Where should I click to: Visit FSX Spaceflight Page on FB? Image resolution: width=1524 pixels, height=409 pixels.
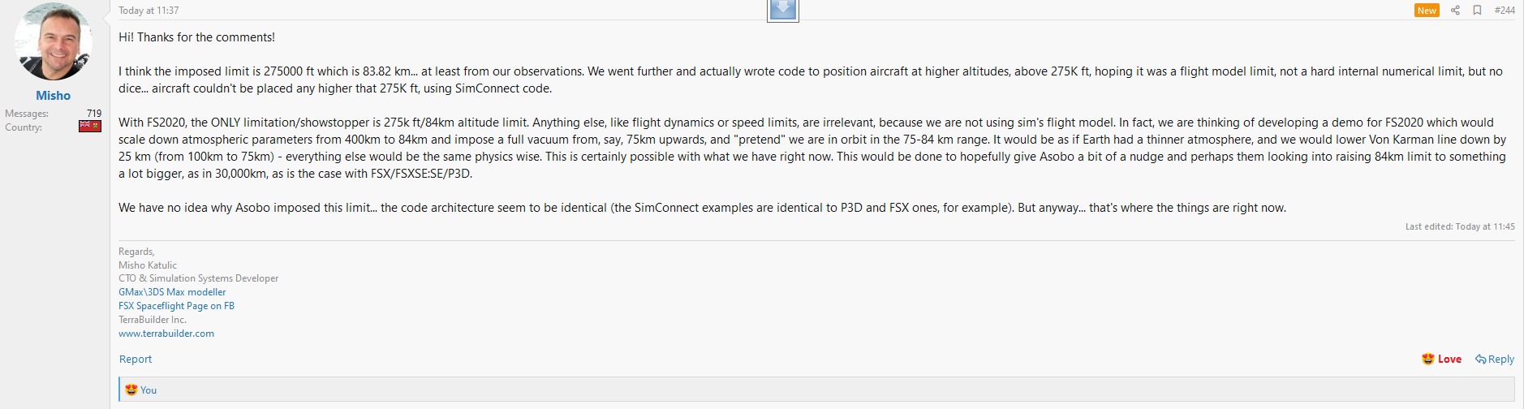[x=176, y=306]
